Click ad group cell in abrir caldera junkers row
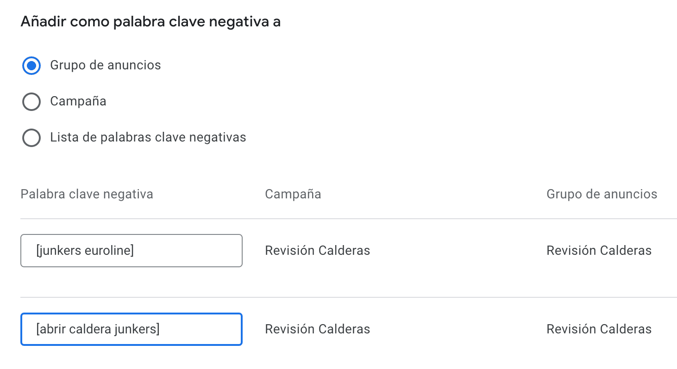 click(599, 329)
